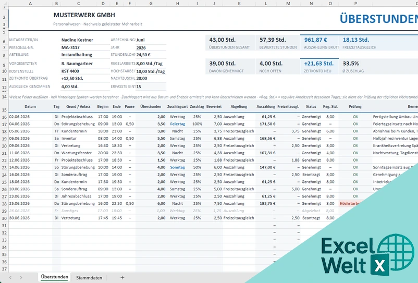The height and width of the screenshot is (283, 418).
Task: Click the Datum column heading
Action: tap(30, 107)
